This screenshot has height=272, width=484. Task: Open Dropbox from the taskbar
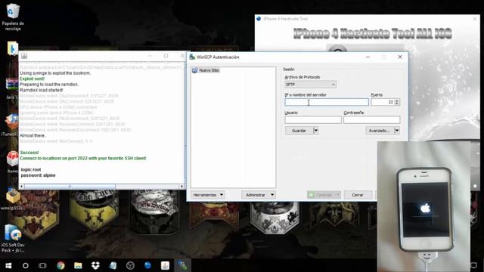click(95, 265)
